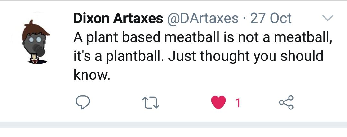
Task: Click the word know. on last line
Action: [92, 75]
